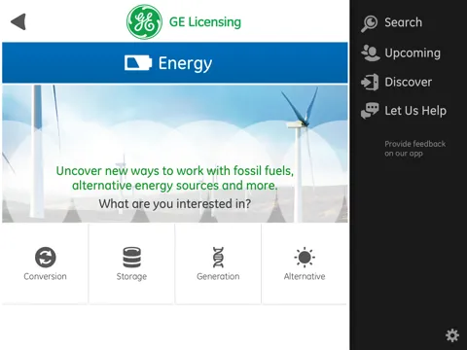Screen dimensions: 467x350
Task: Open the Storage database icon
Action: tap(131, 258)
